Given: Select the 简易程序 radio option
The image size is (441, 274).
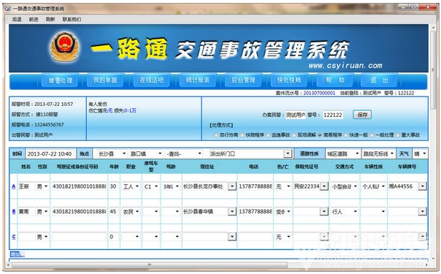Looking at the screenshot, I should 320,135.
